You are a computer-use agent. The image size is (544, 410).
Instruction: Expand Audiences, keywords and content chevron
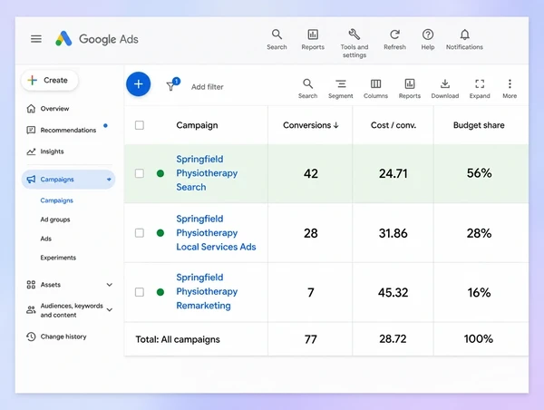[110, 309]
